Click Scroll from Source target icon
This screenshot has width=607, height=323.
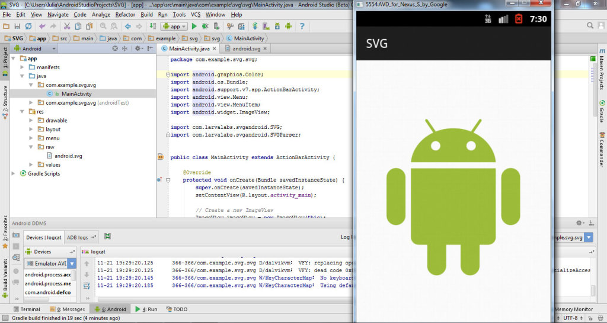[115, 49]
